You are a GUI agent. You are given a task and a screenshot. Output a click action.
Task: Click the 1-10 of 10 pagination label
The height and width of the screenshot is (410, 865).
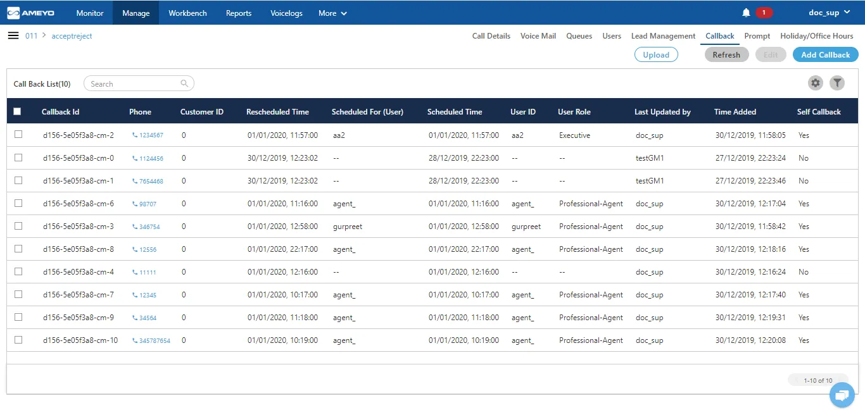click(818, 380)
